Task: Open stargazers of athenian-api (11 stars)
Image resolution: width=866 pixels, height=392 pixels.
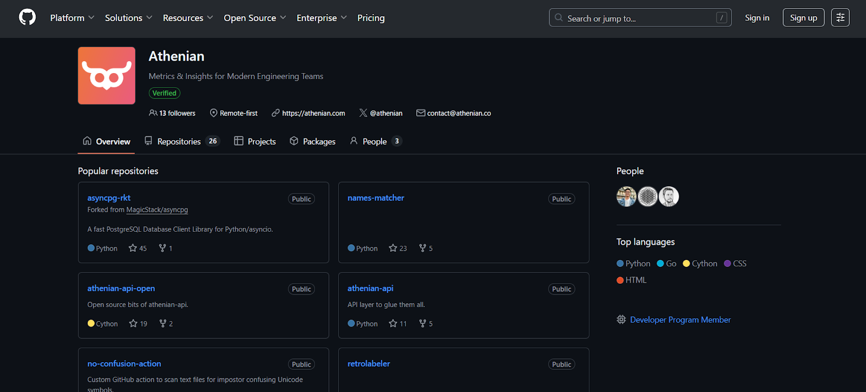Action: tap(398, 323)
